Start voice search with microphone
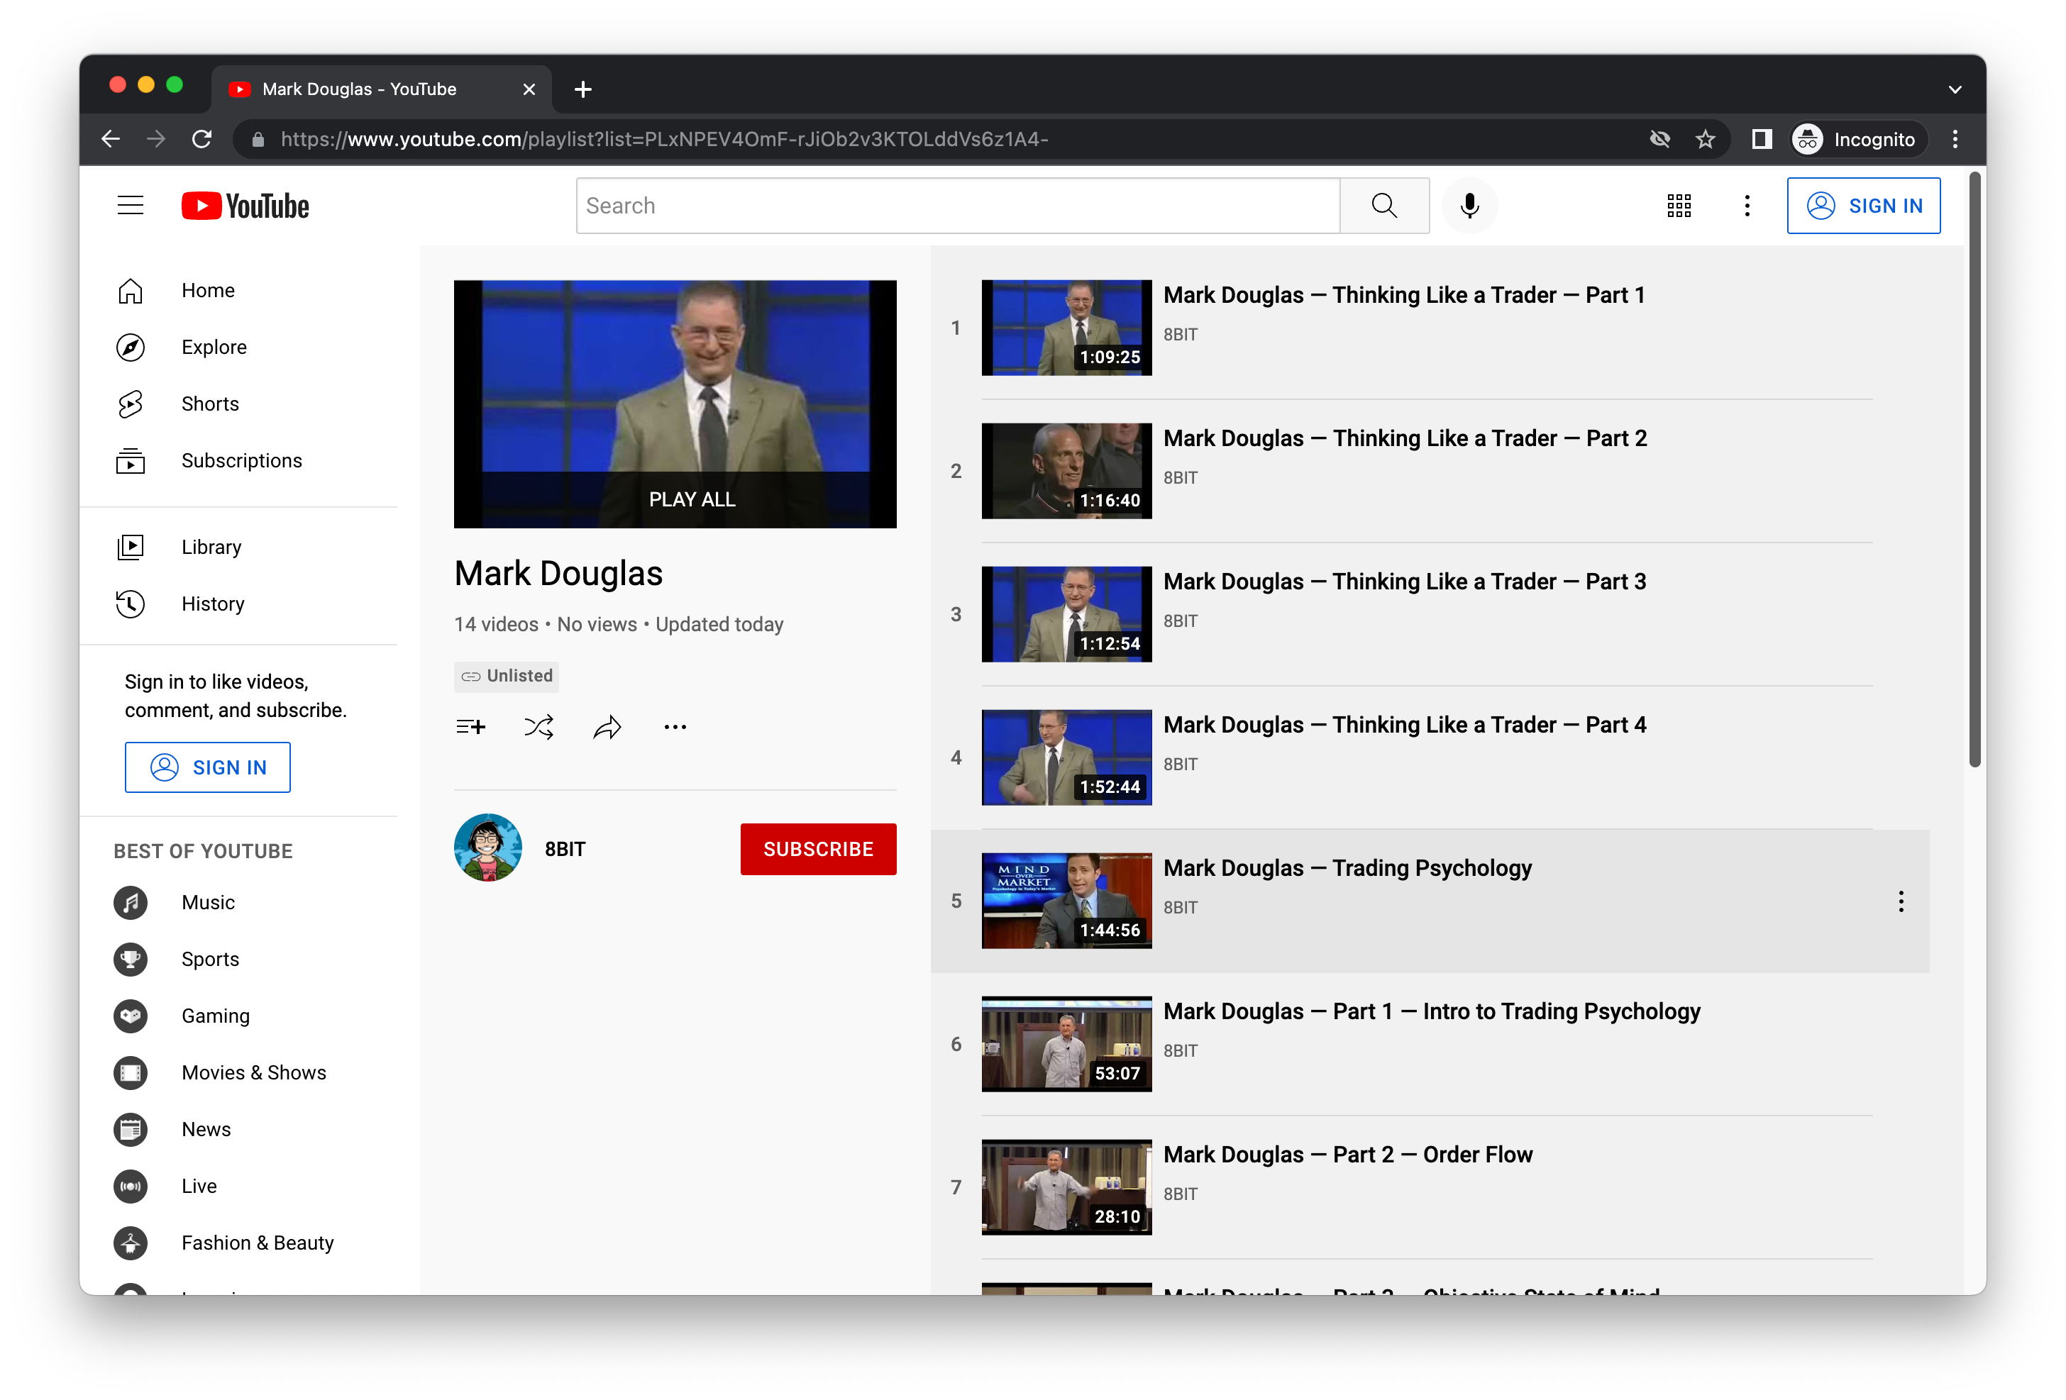This screenshot has width=2066, height=1400. (1469, 206)
